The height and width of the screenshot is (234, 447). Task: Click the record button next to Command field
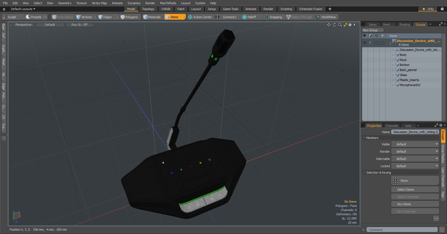[x=442, y=230]
